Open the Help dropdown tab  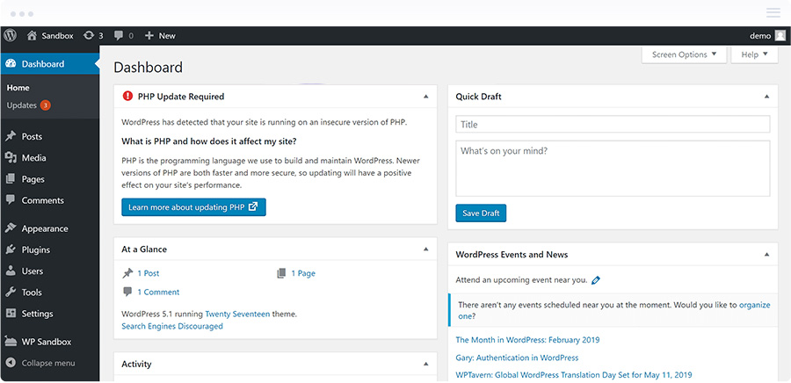(755, 54)
